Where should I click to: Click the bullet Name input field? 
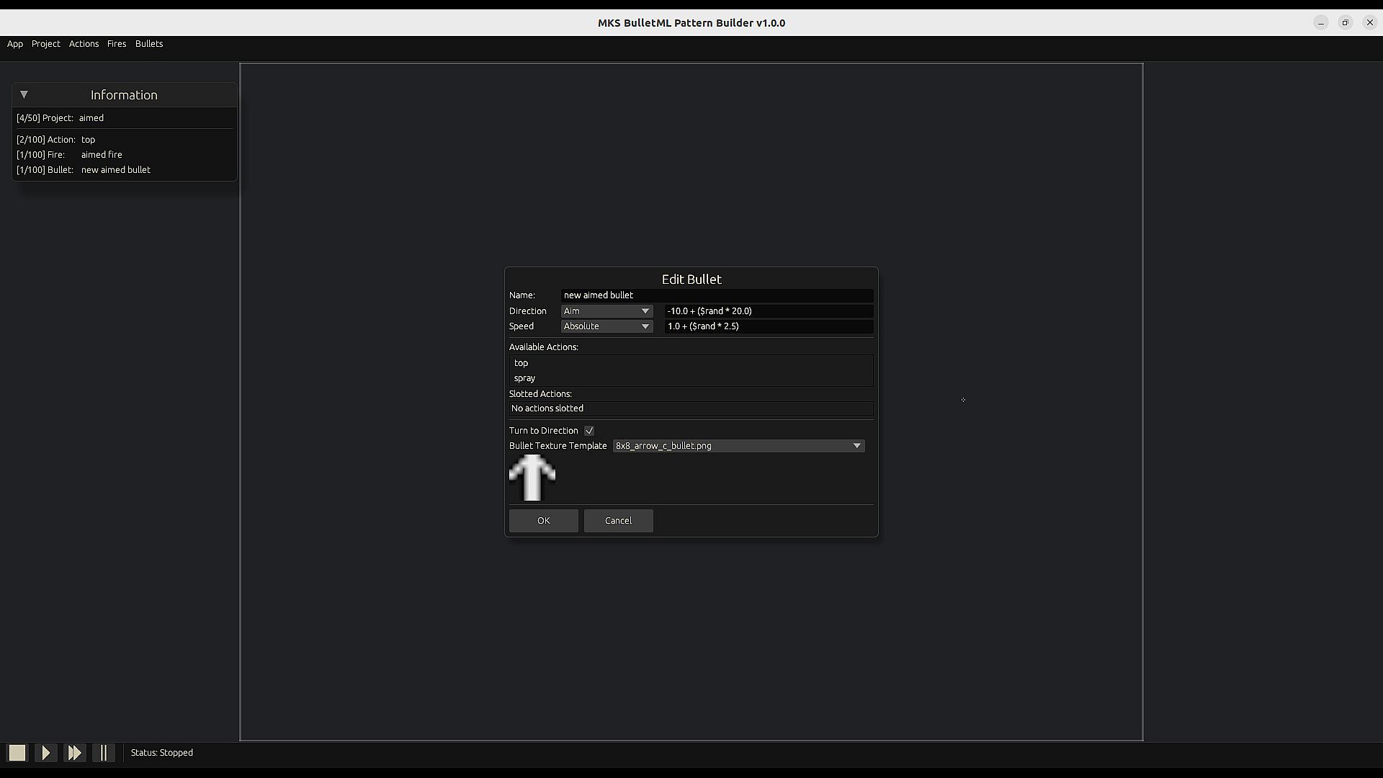pyautogui.click(x=717, y=295)
